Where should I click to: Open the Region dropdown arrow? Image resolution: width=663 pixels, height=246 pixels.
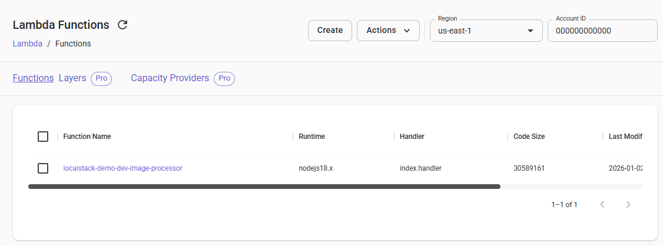531,31
